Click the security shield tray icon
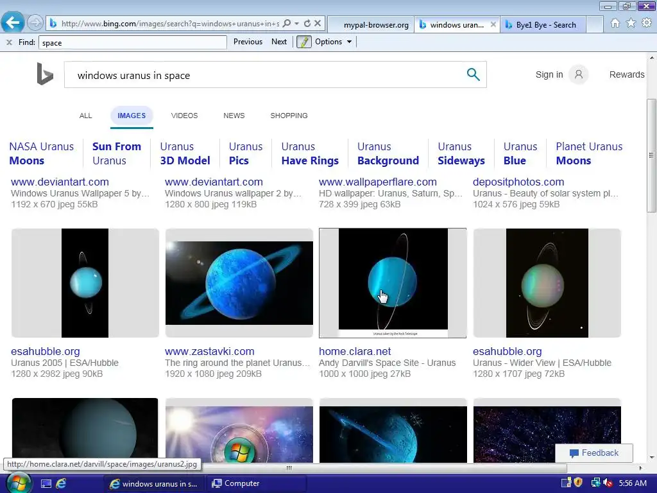Image resolution: width=657 pixels, height=493 pixels. point(578,483)
